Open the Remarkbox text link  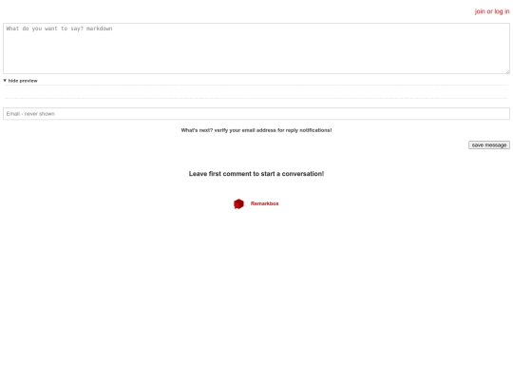pos(264,203)
